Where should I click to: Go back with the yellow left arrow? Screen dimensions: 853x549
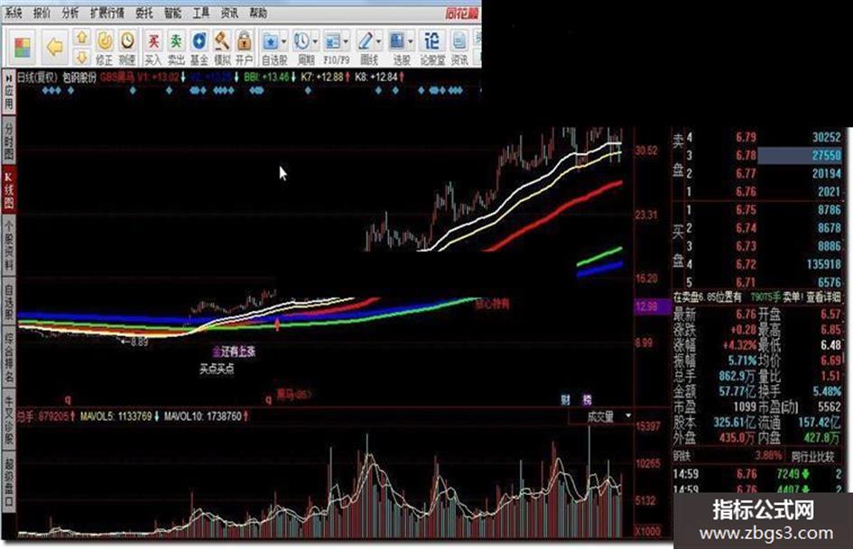[x=54, y=47]
